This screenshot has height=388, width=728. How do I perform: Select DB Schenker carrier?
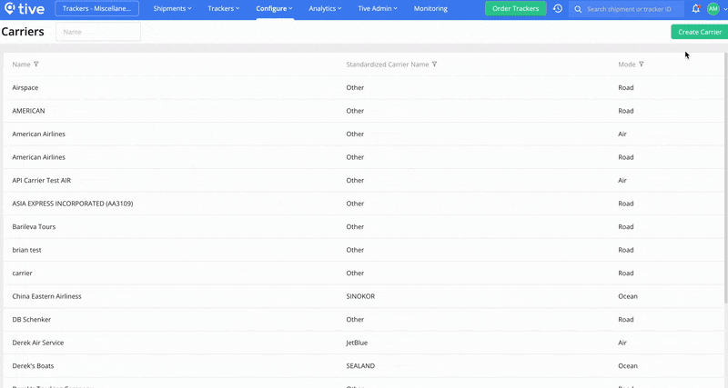point(363,319)
